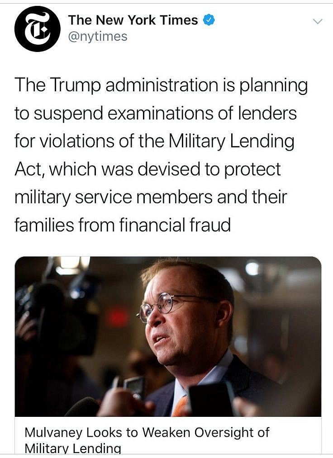Expand the tweet options chevron
The width and height of the screenshot is (333, 458).
coord(318,21)
